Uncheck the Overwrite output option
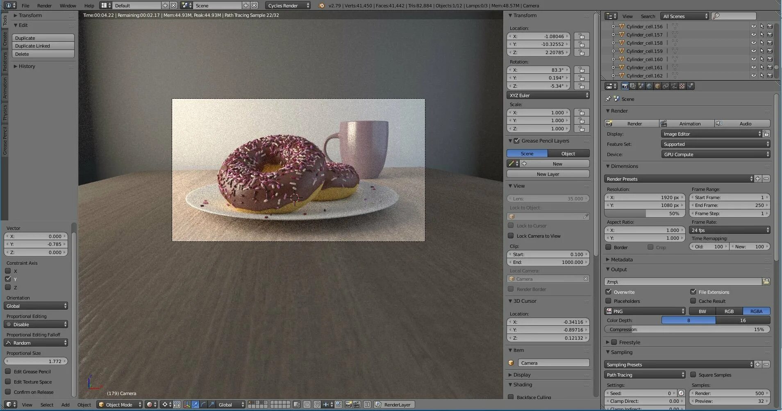 click(x=609, y=292)
